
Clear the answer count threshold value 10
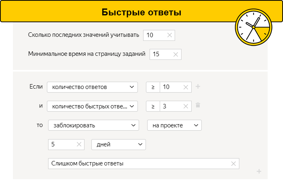186,87
